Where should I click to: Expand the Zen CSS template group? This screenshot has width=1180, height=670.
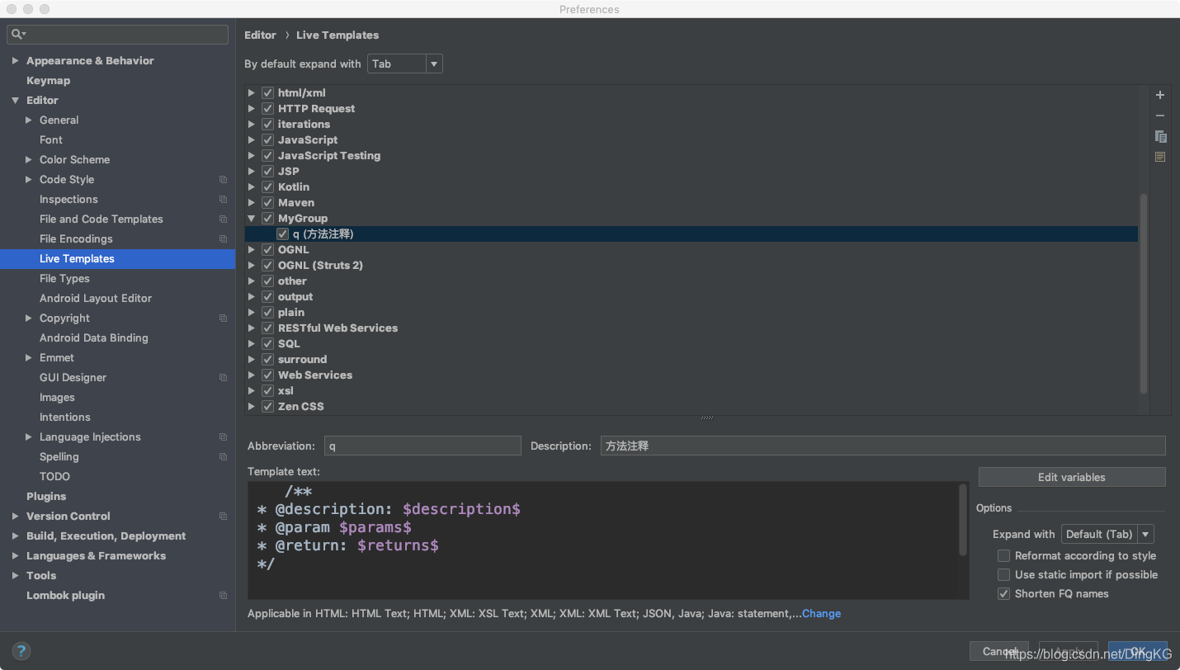pos(252,406)
